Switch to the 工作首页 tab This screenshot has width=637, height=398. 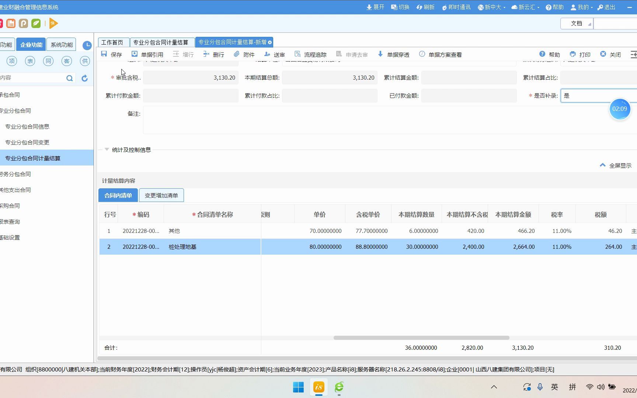pos(113,42)
